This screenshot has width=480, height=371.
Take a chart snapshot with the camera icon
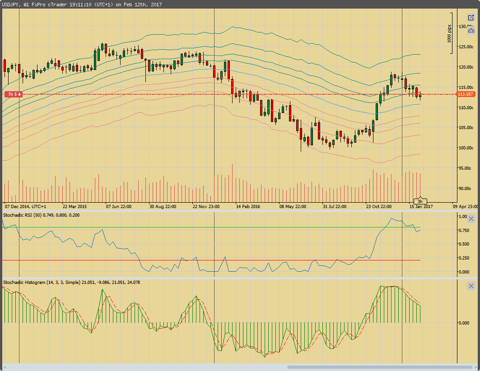tap(470, 31)
